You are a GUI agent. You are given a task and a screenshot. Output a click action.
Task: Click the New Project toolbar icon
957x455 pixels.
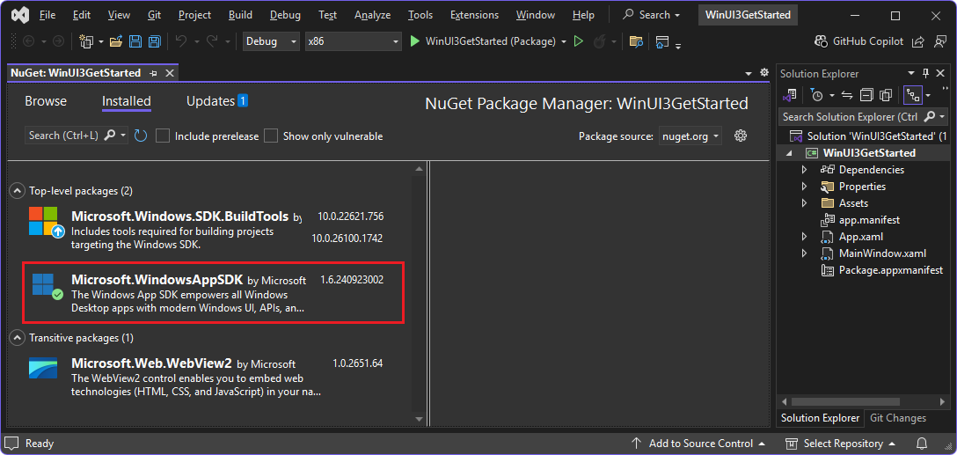click(x=85, y=41)
